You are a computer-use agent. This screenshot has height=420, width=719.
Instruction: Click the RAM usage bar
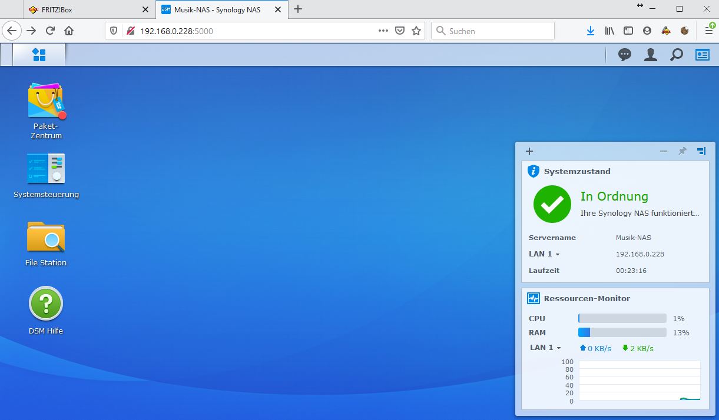(x=622, y=332)
